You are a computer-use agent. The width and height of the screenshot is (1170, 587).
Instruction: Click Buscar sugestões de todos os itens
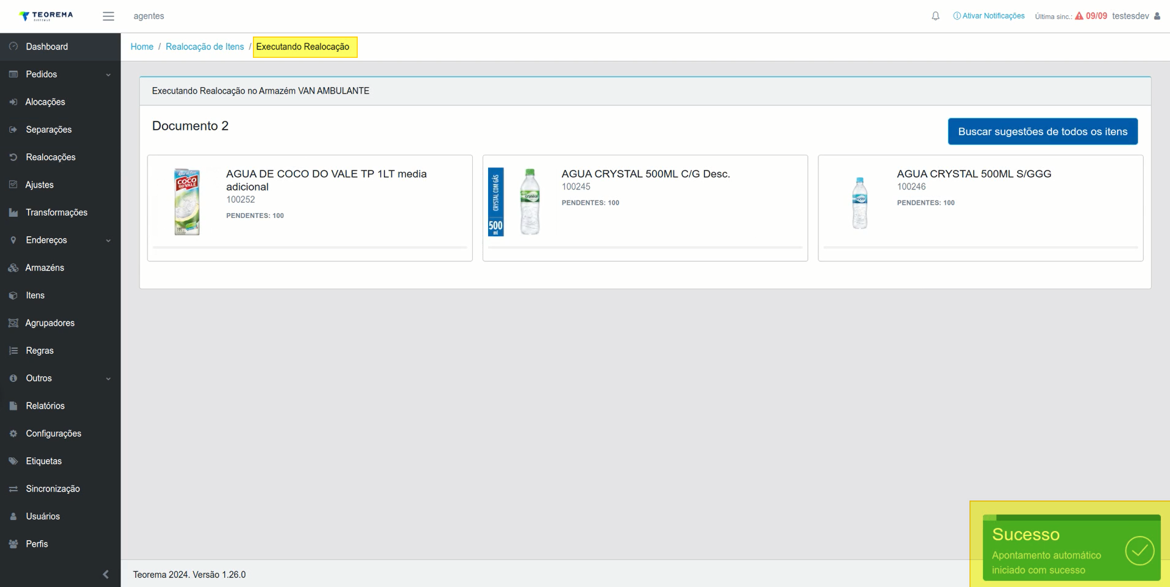tap(1043, 132)
